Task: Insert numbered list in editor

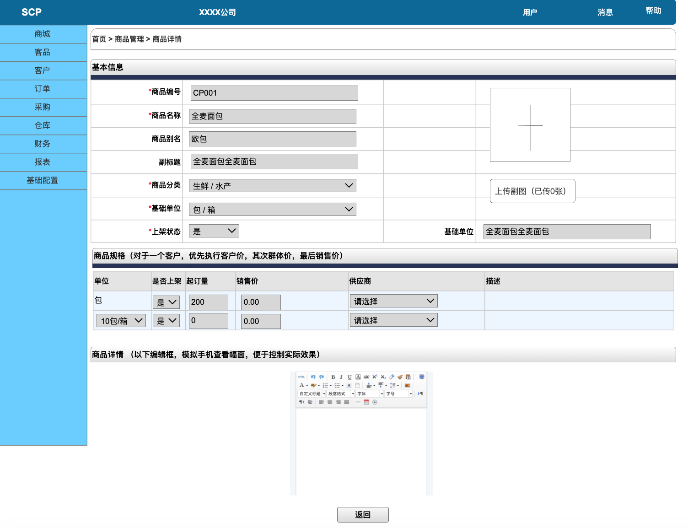Action: coord(325,385)
